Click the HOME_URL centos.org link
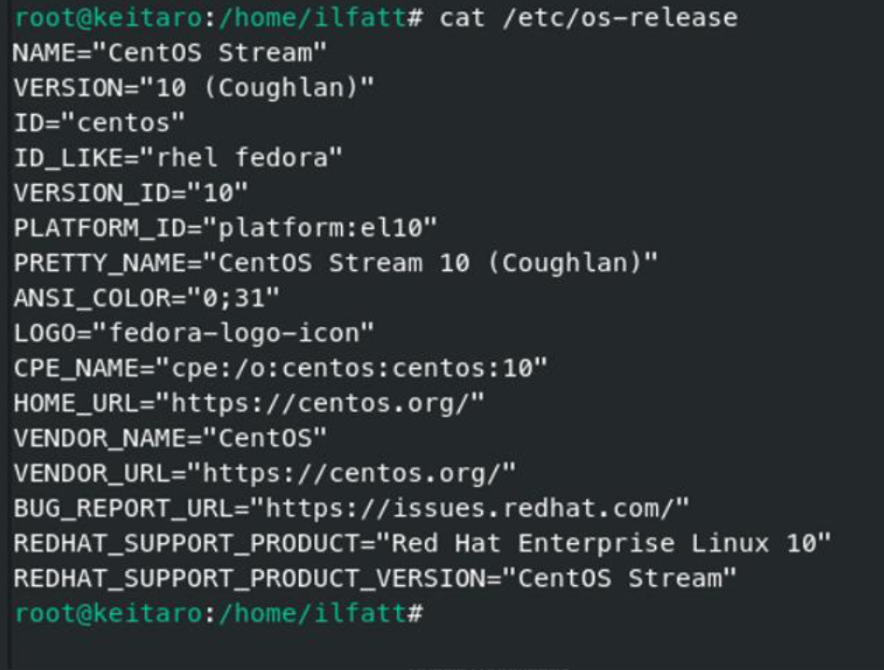This screenshot has height=670, width=884. 321,403
